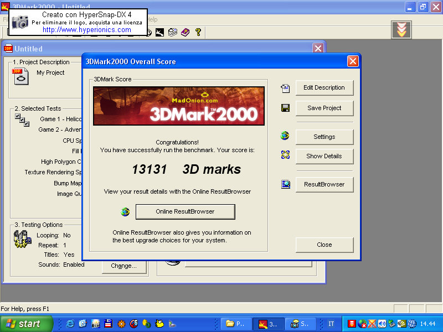Click the floppy disk icon beside Save Project
Image resolution: width=443 pixels, height=332 pixels.
(285, 108)
